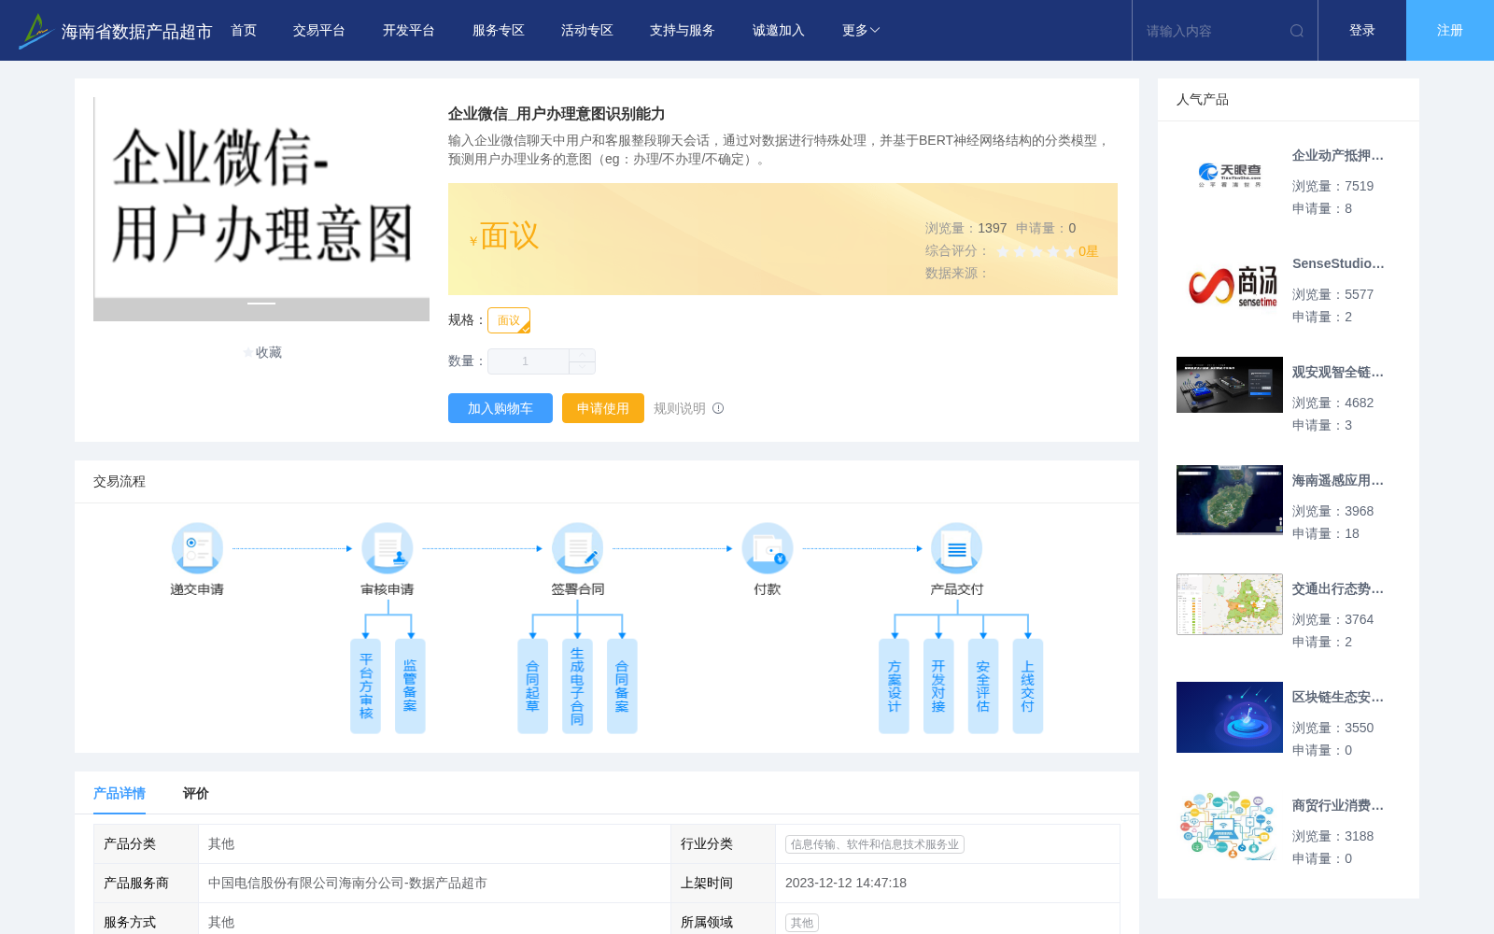This screenshot has height=934, width=1494.
Task: Click the 海南省数据产品超市 site title
Action: (136, 32)
